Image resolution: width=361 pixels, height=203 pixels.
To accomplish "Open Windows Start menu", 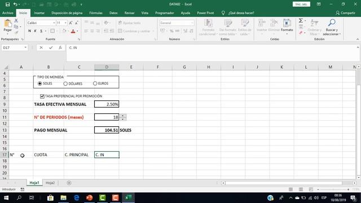I will coord(6,198).
